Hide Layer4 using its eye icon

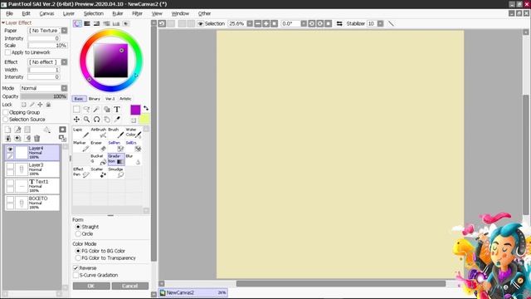(x=10, y=149)
